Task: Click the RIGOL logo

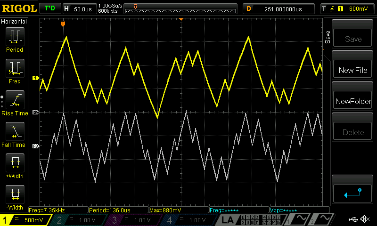Action: pyautogui.click(x=19, y=8)
